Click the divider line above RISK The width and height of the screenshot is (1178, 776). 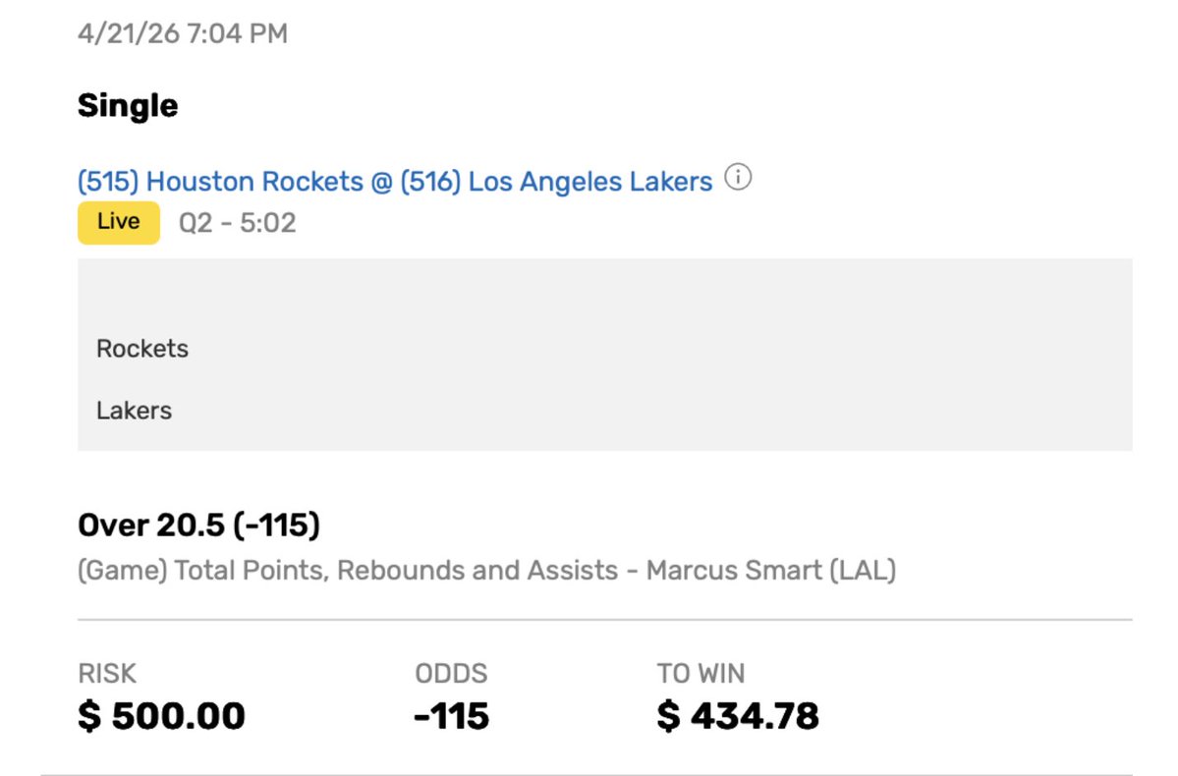click(x=604, y=620)
